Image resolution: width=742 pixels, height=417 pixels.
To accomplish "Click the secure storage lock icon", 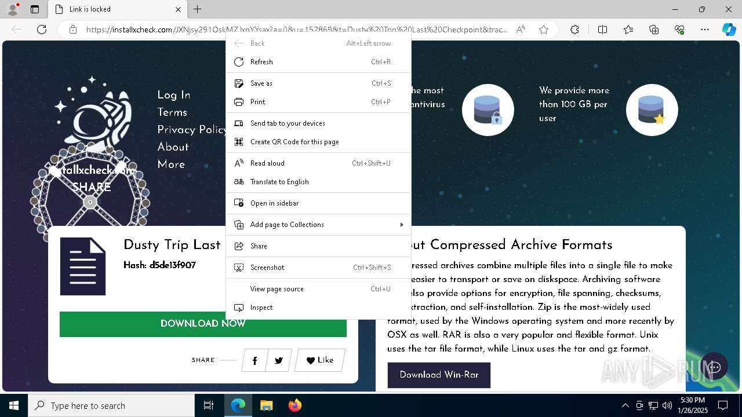I will 488,110.
